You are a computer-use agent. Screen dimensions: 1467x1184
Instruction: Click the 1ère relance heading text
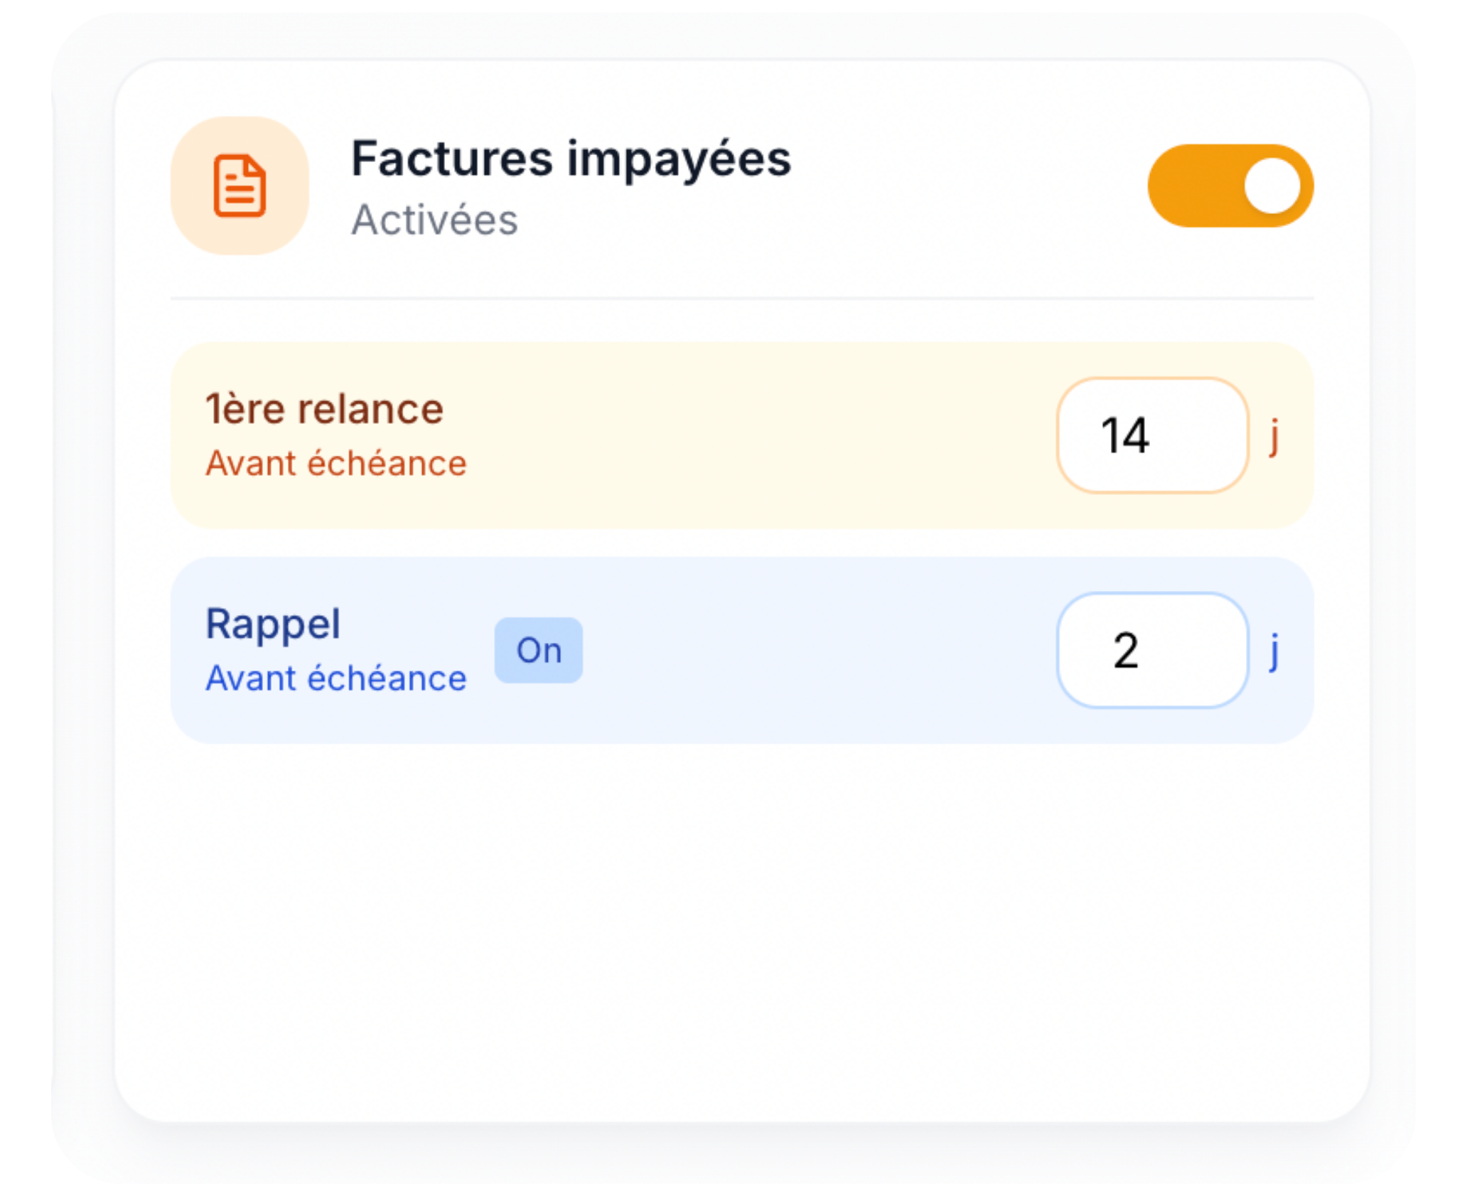pos(323,407)
